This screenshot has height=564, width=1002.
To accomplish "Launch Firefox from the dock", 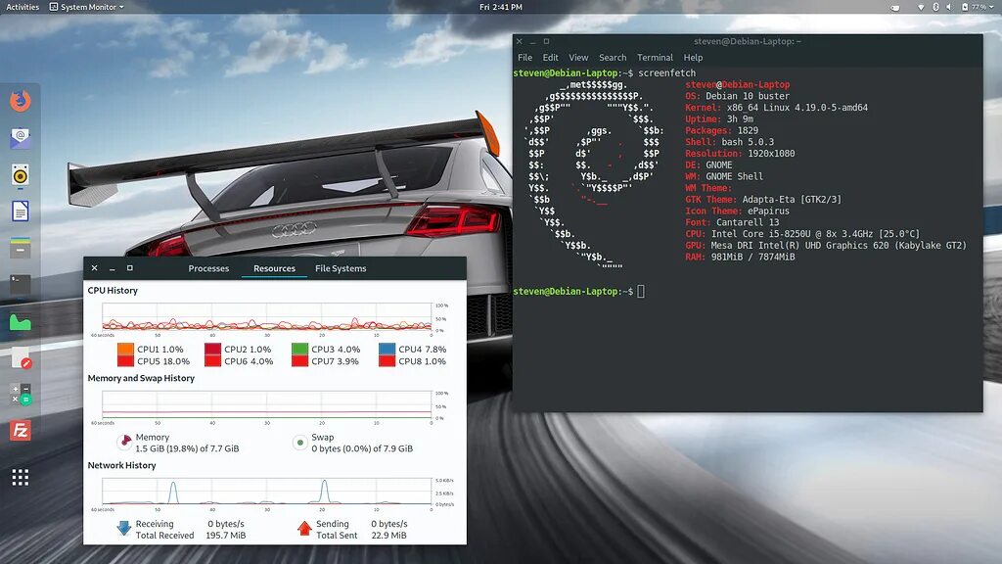I will 20,101.
